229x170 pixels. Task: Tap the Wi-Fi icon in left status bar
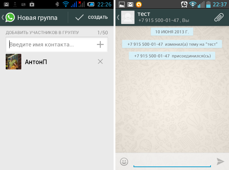pos(65,5)
